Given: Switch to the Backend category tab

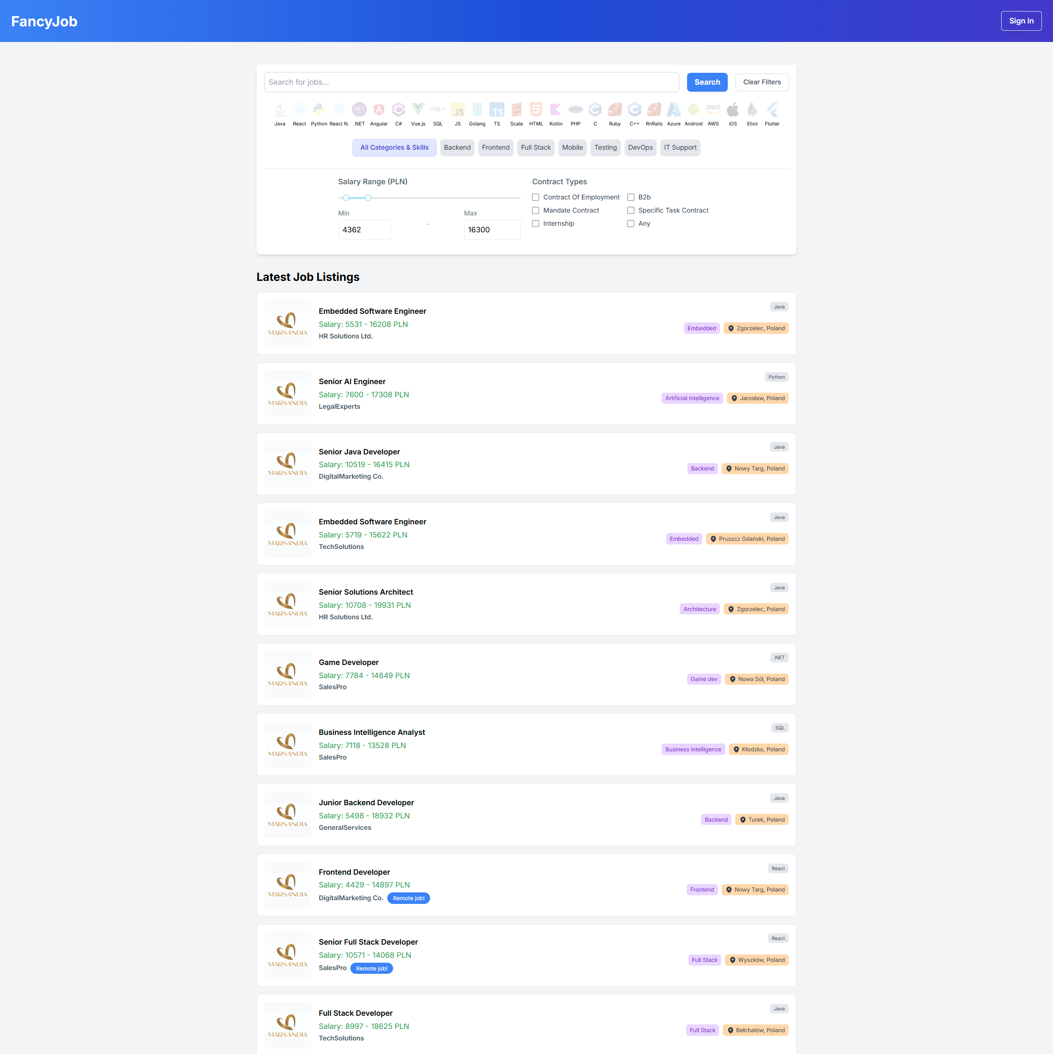Looking at the screenshot, I should click(457, 148).
